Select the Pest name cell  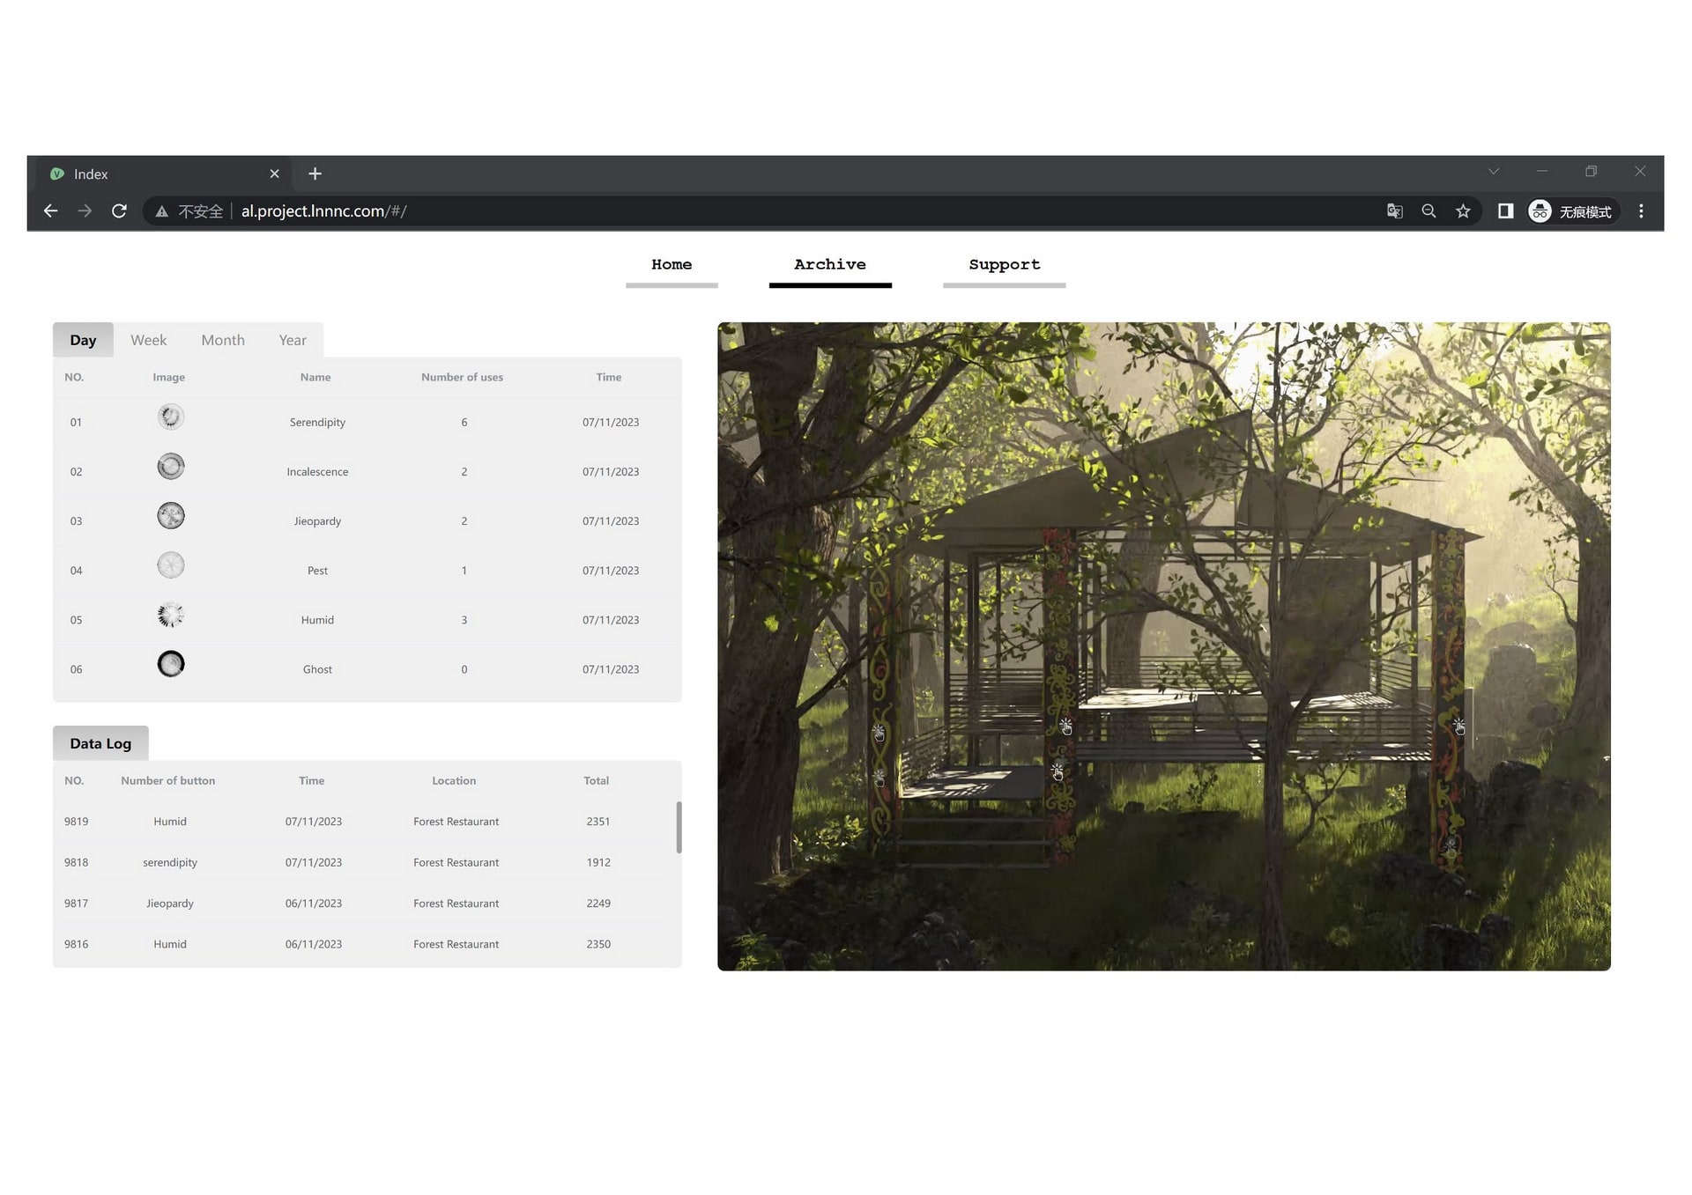pos(317,571)
